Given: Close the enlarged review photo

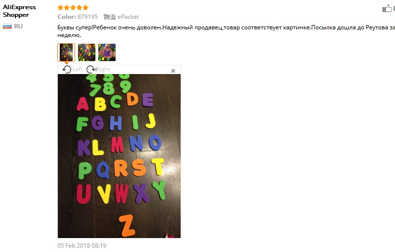Looking at the screenshot, I should click(173, 71).
